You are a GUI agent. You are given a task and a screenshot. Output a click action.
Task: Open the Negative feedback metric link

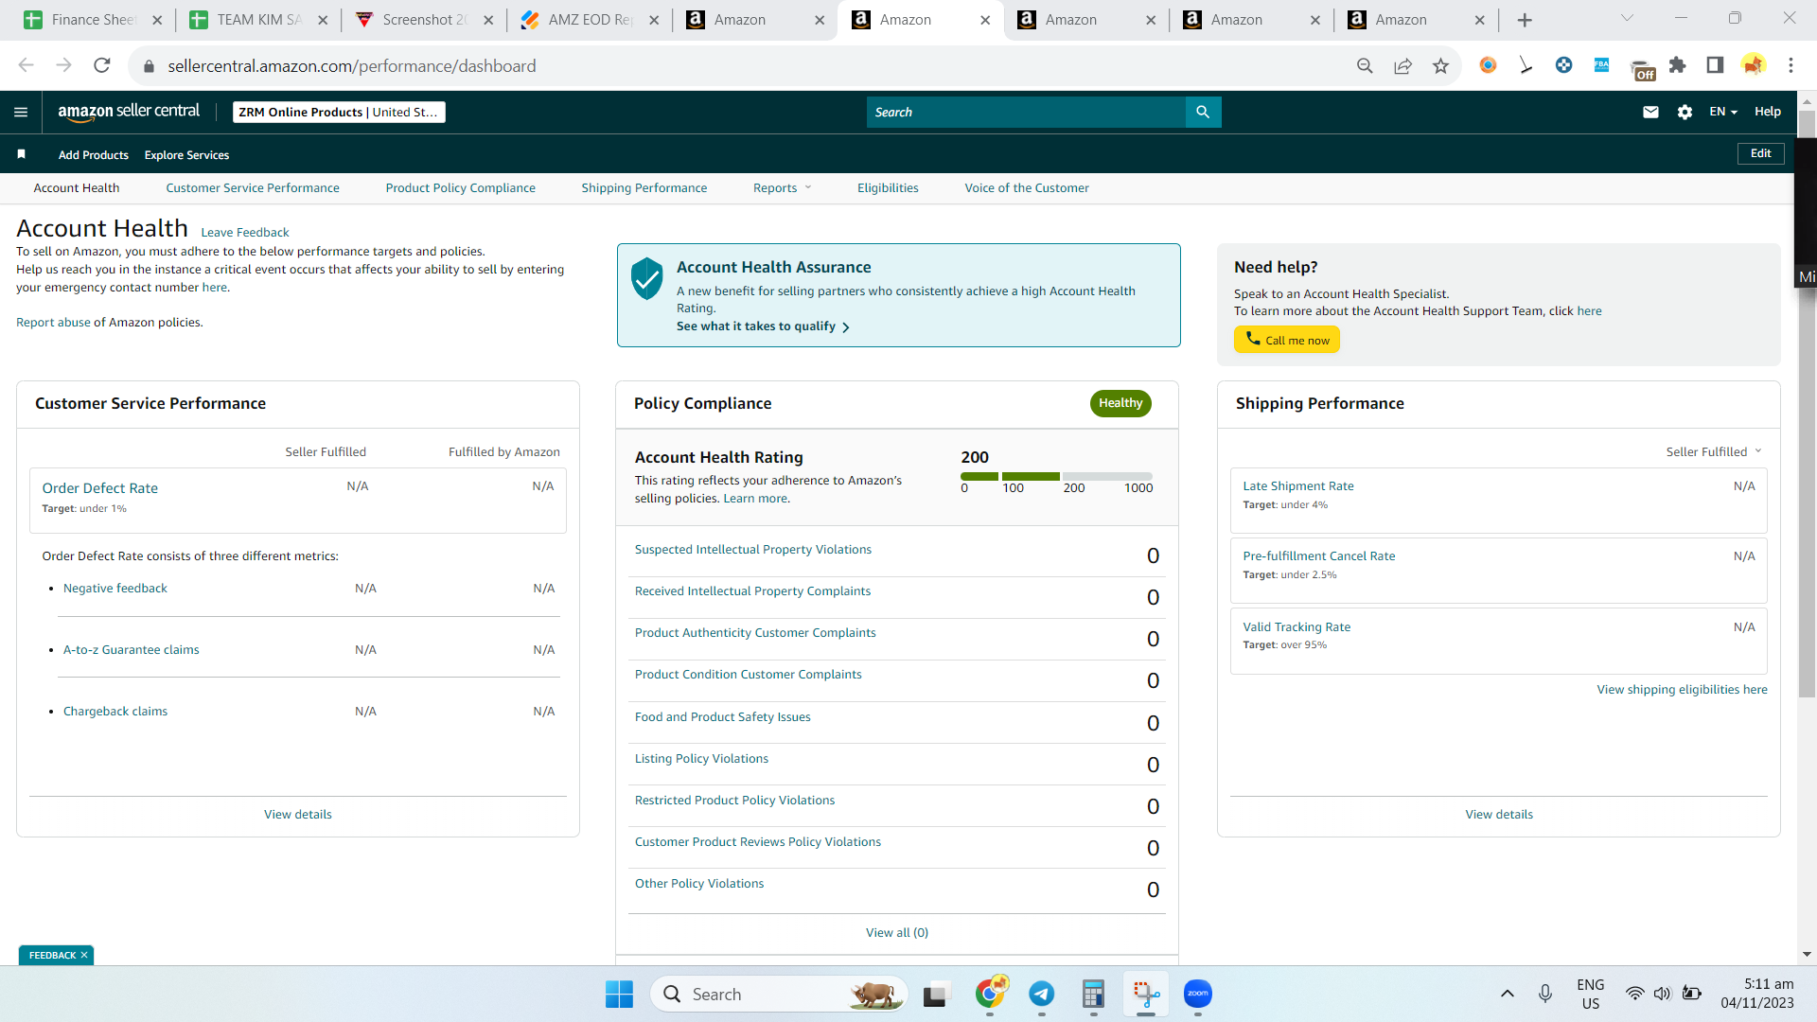[115, 588]
